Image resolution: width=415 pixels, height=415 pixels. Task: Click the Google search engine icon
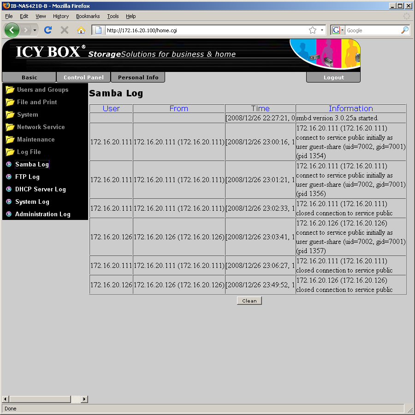coord(336,30)
